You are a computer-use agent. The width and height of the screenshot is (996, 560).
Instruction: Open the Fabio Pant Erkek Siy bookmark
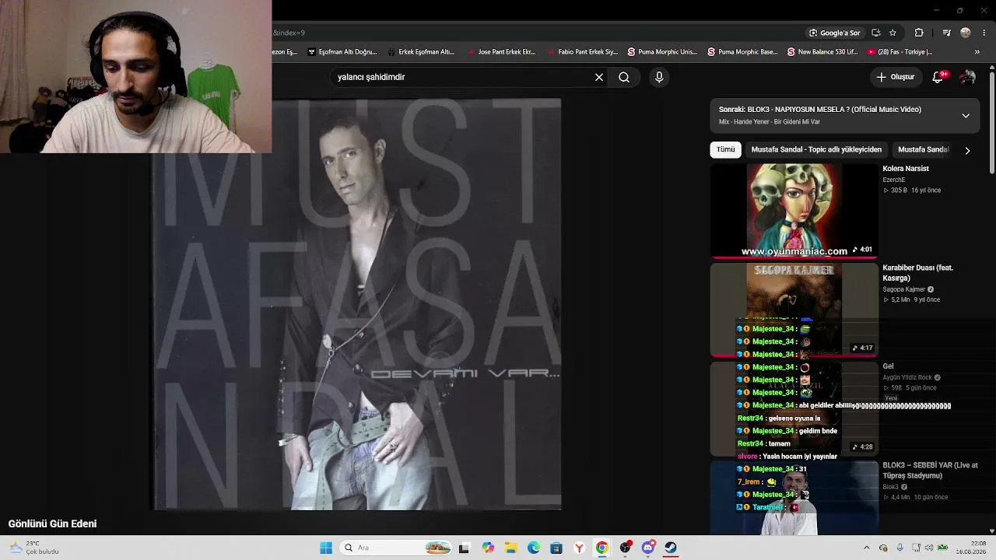[x=583, y=52]
